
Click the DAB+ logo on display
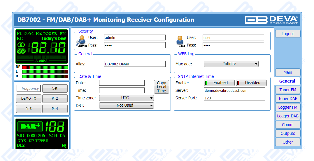click(x=30, y=127)
